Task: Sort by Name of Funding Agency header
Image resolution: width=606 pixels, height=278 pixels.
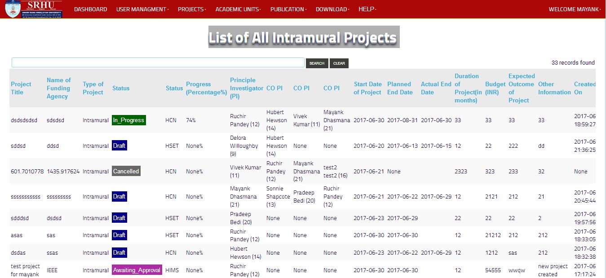Action: click(x=59, y=88)
